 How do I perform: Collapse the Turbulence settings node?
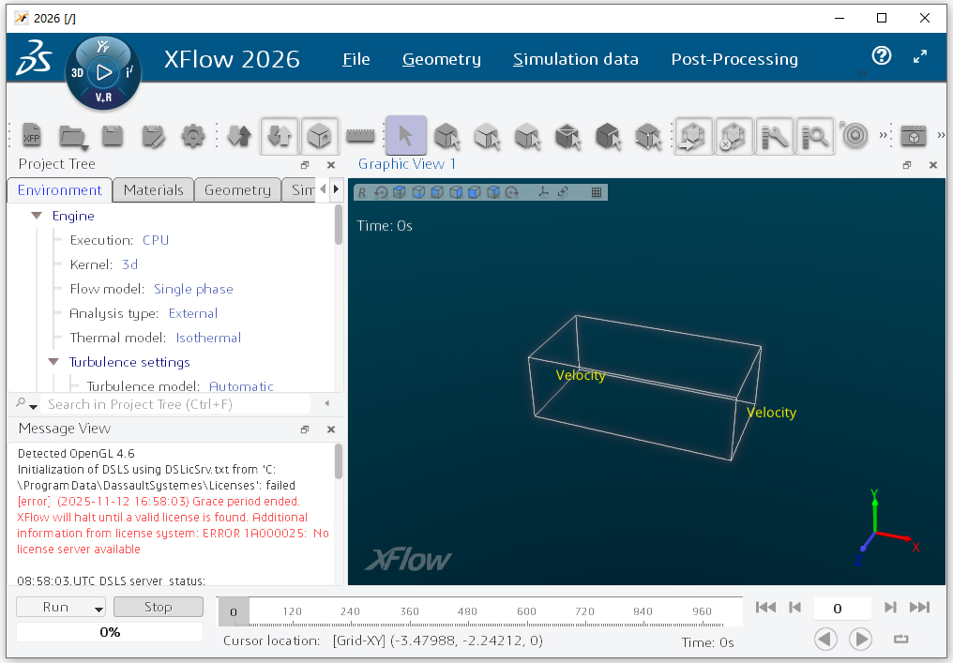(53, 362)
